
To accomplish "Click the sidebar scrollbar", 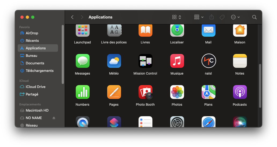I will tap(63, 54).
